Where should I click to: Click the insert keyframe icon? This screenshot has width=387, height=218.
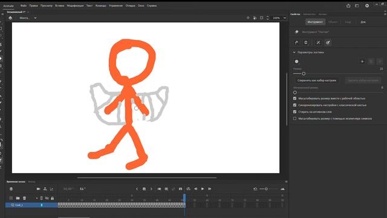click(144, 189)
